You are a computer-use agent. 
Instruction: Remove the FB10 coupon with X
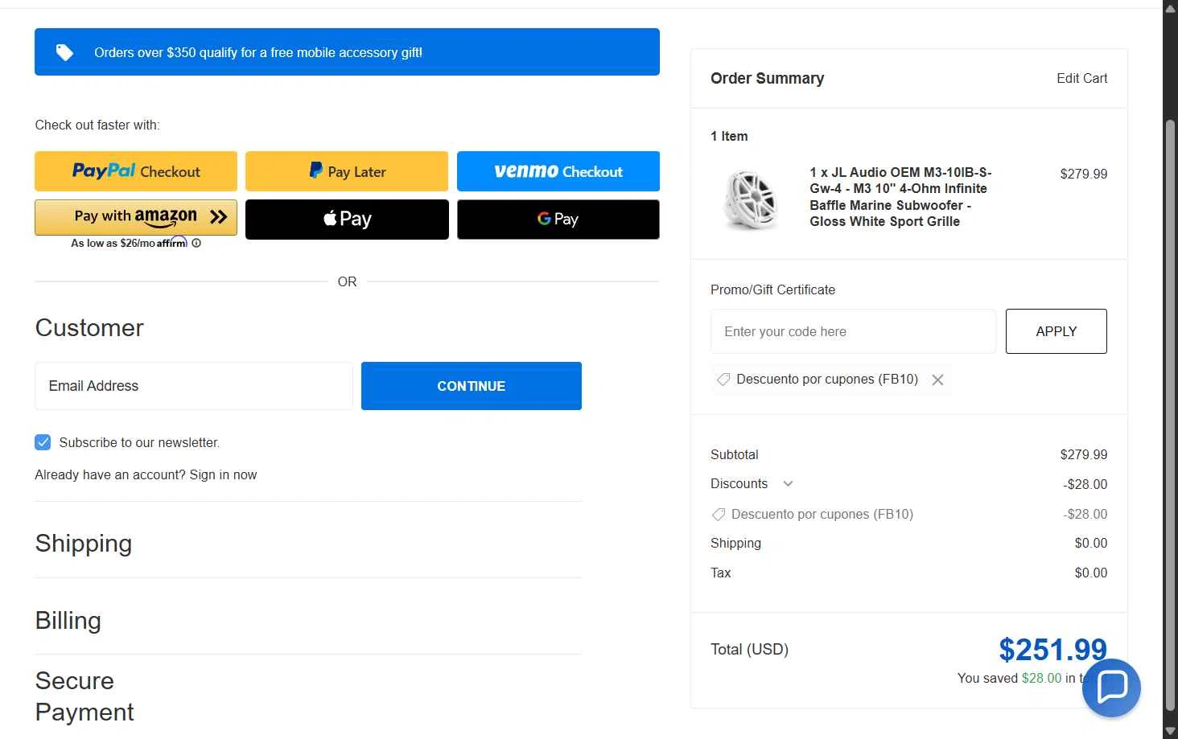[937, 380]
